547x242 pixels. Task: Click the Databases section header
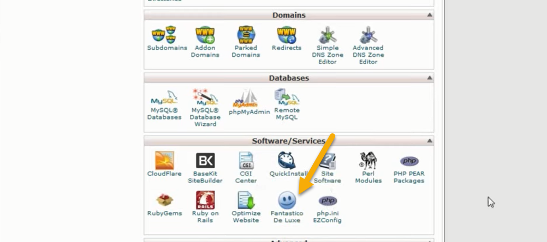click(289, 78)
